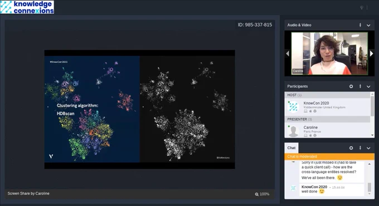Select Caroline's webcam video

329,53
